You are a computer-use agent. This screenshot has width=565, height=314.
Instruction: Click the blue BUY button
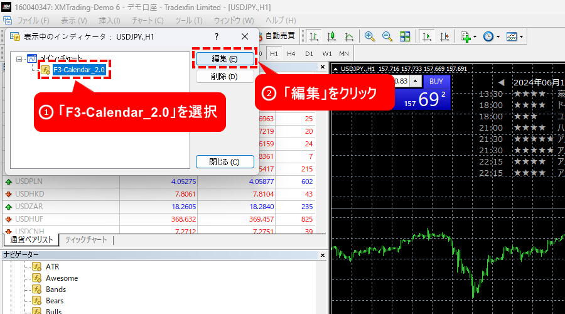point(436,81)
